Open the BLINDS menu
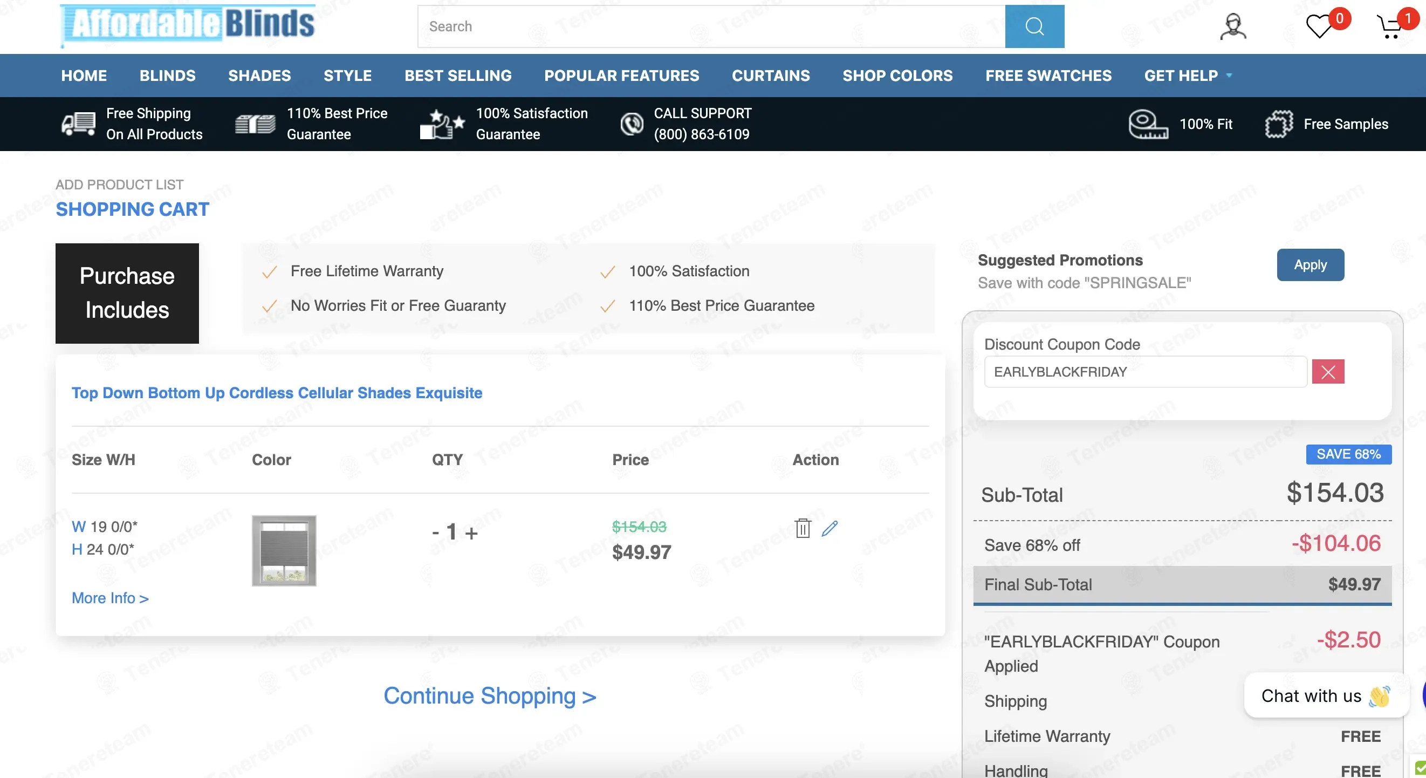 (x=167, y=76)
